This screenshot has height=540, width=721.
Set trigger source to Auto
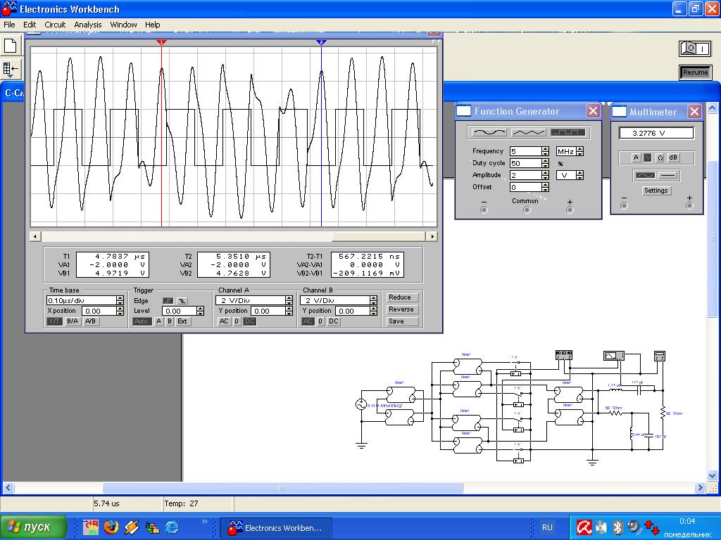pos(142,321)
